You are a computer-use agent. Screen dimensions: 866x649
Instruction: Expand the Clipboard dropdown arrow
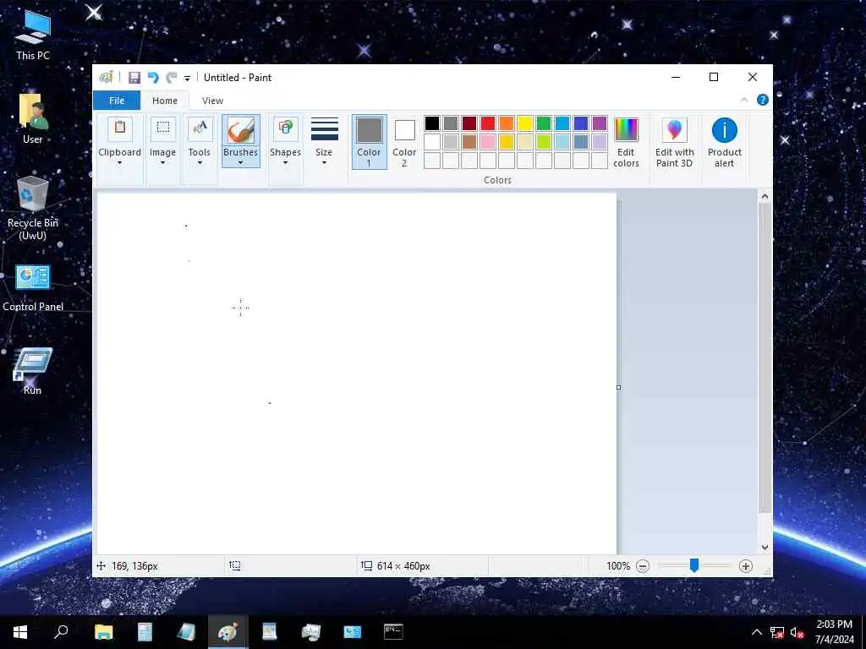[119, 163]
